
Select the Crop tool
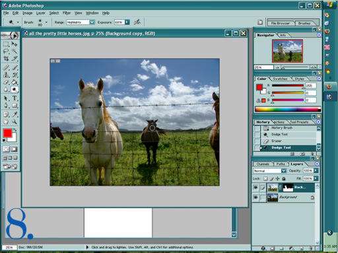click(x=6, y=59)
